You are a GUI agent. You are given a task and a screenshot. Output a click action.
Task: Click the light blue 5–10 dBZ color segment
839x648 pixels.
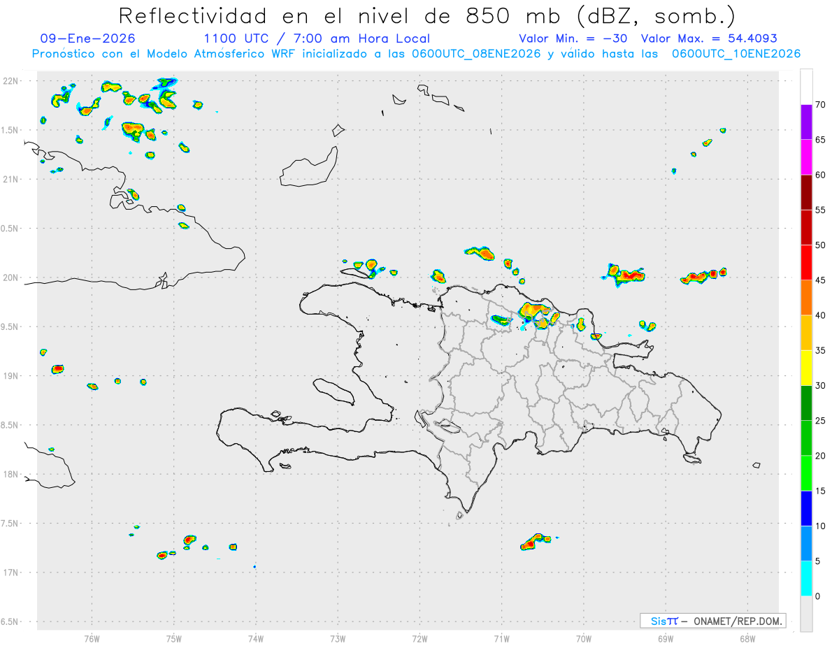[x=806, y=544]
